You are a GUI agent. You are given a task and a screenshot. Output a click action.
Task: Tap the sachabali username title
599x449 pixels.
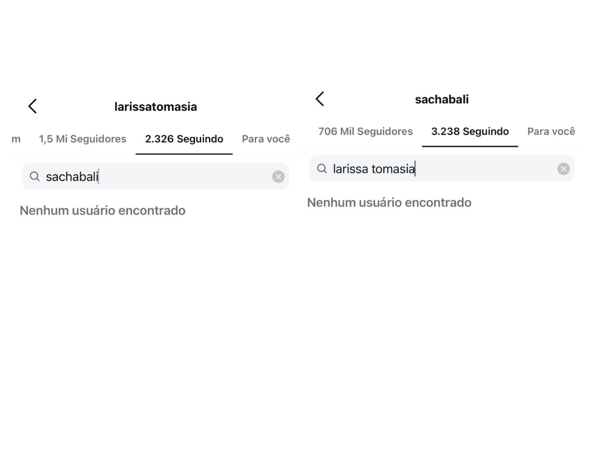(442, 99)
